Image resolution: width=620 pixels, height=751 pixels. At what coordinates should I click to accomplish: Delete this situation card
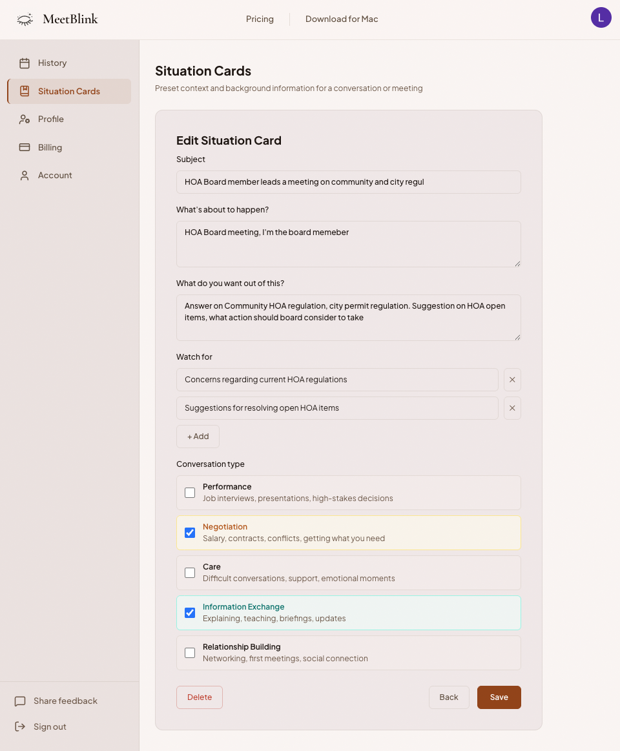(x=200, y=697)
